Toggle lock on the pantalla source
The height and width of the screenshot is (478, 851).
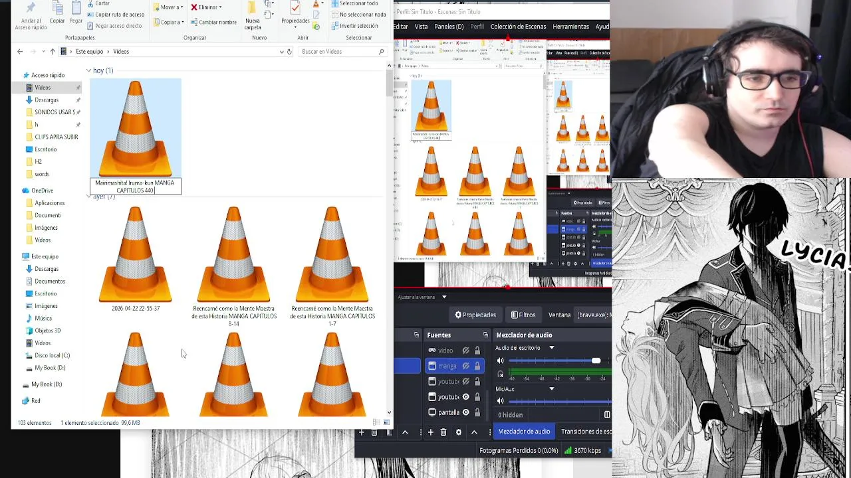click(477, 412)
